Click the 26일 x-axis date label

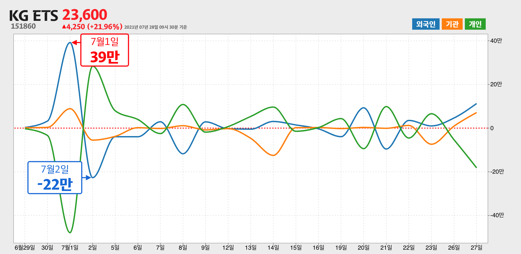pos(454,248)
